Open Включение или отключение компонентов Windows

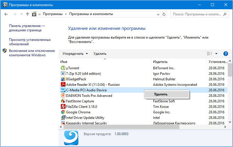[32, 53]
